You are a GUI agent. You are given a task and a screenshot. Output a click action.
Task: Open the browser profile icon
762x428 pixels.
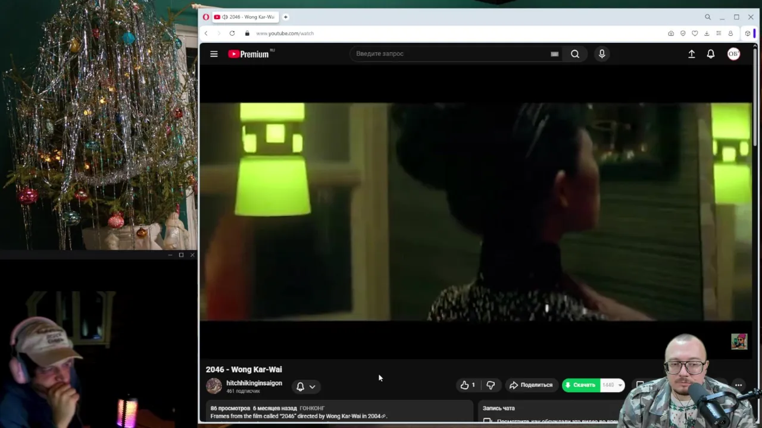pyautogui.click(x=730, y=33)
